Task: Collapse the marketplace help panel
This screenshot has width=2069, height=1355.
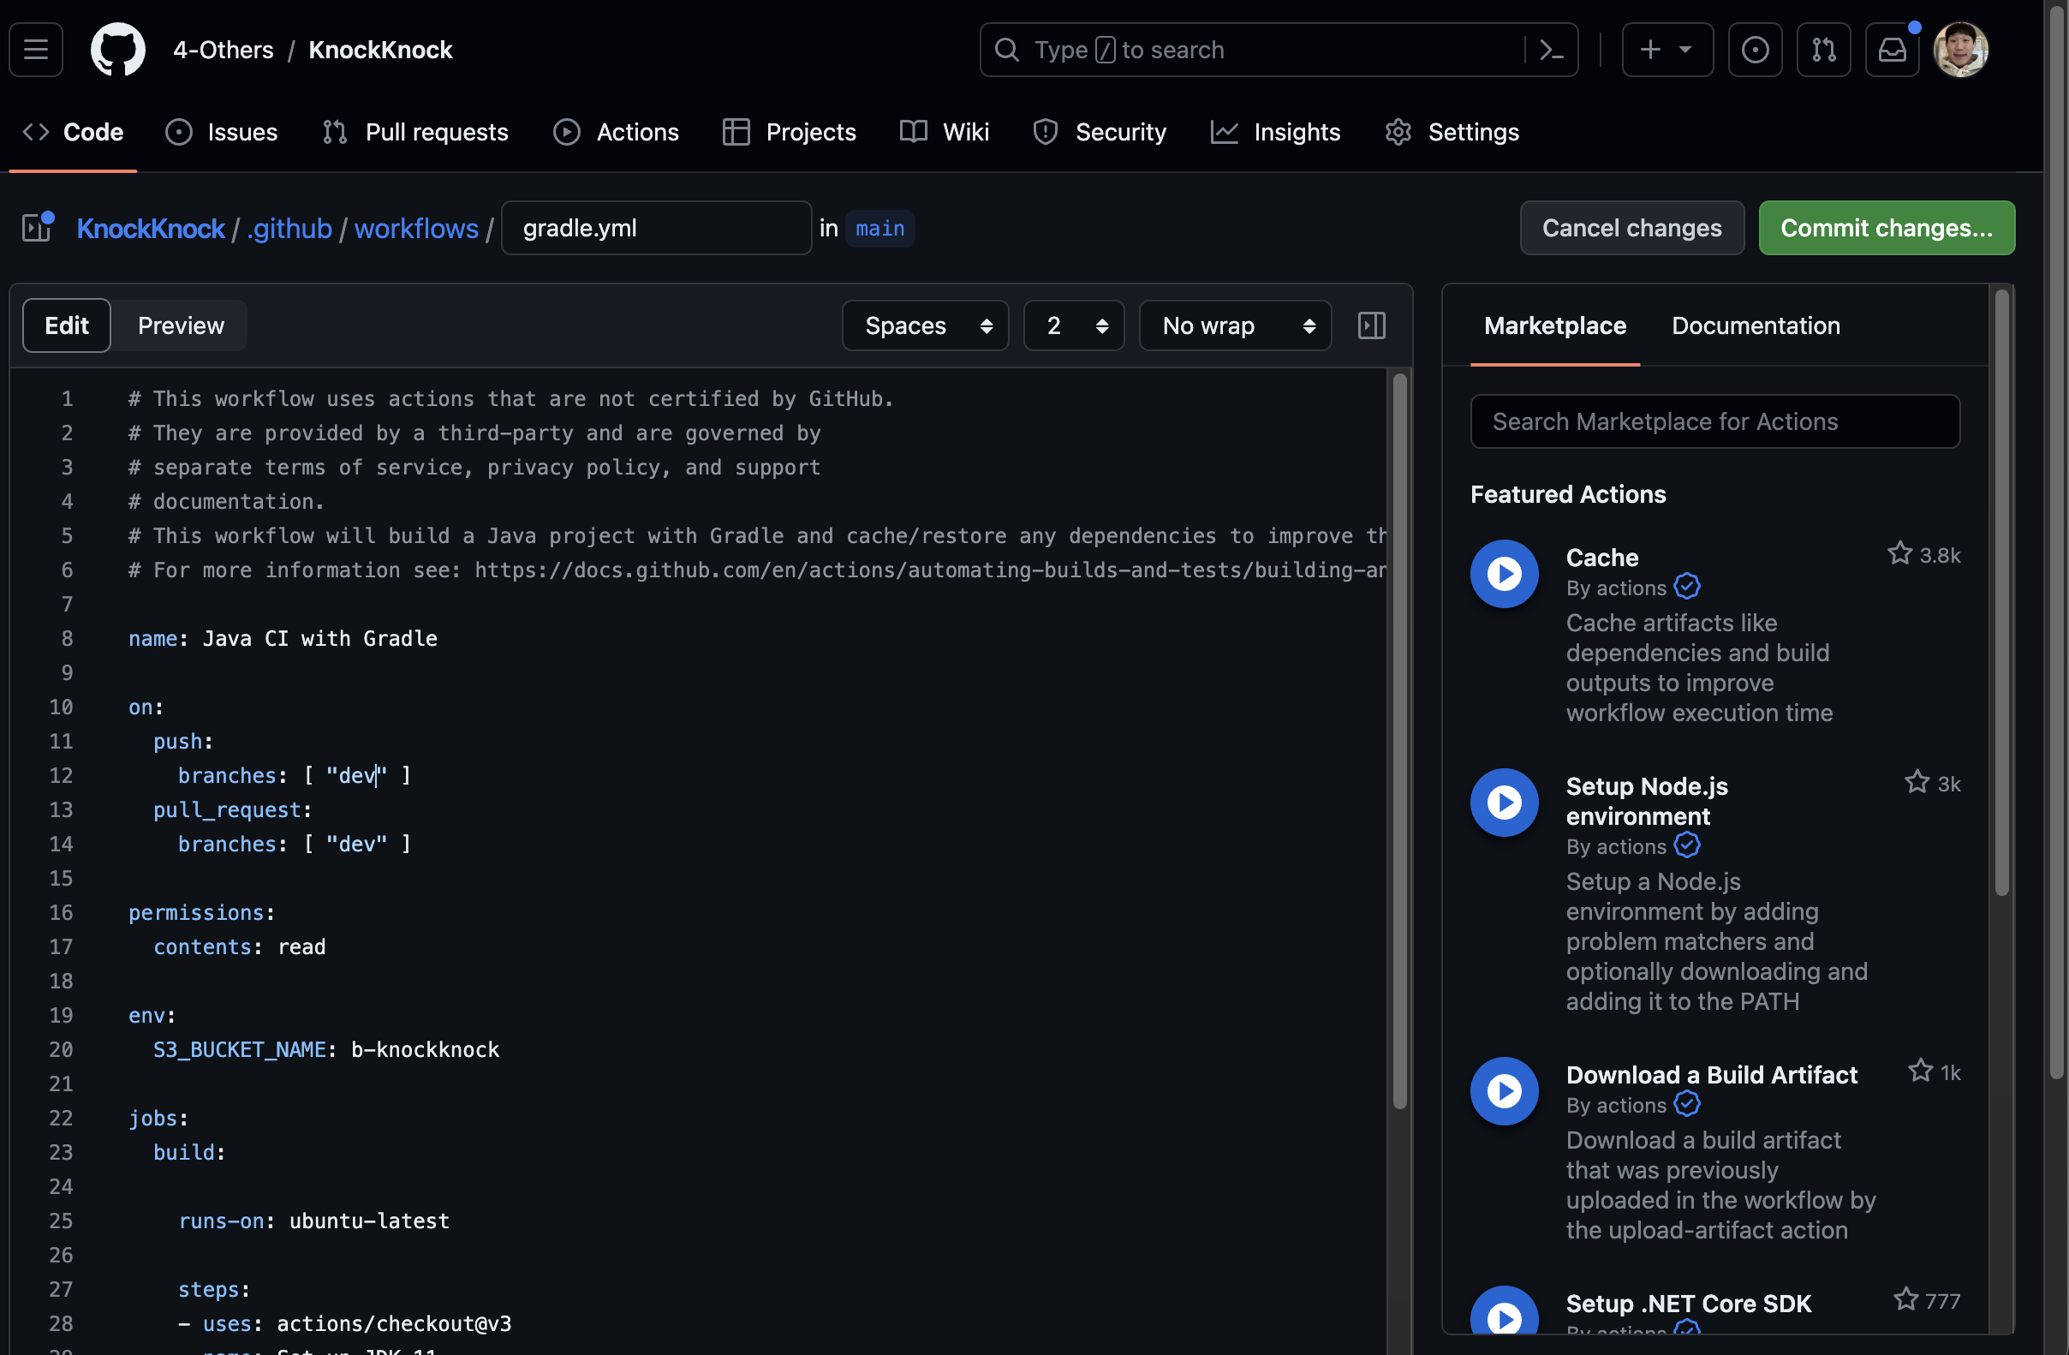Action: 1371,325
